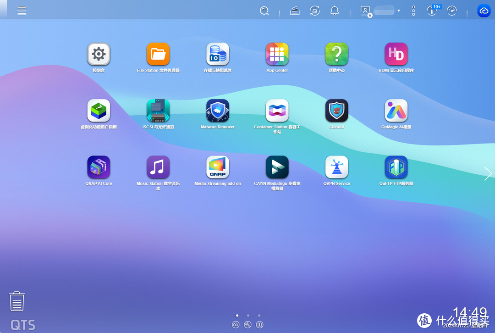The height and width of the screenshot is (333, 495).
Task: Open the user account icon
Action: point(366,11)
